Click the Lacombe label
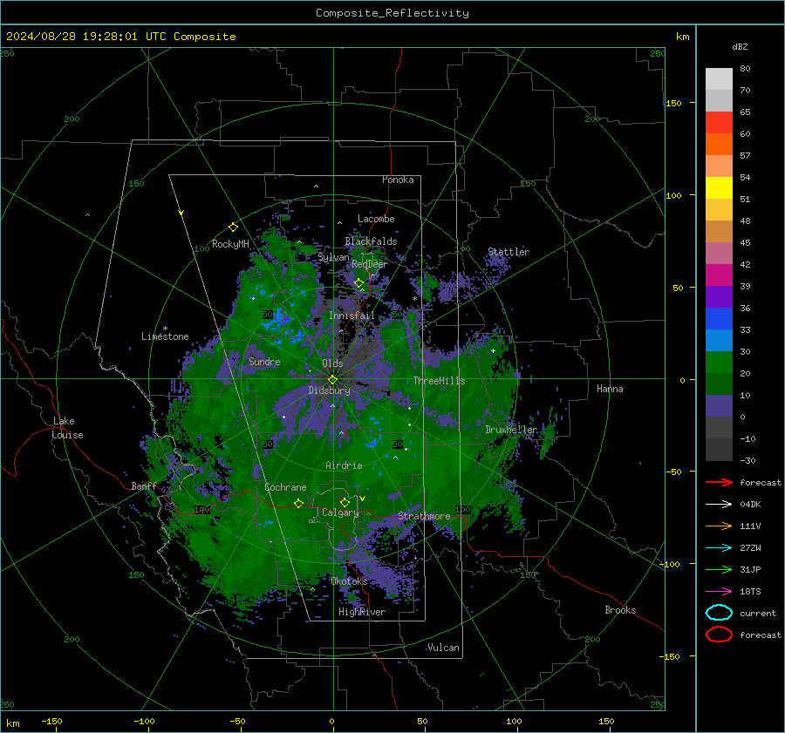The width and height of the screenshot is (785, 733). tap(376, 219)
